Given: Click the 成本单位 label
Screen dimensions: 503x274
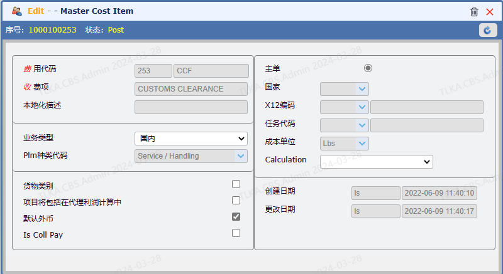Looking at the screenshot, I should click(x=280, y=142).
